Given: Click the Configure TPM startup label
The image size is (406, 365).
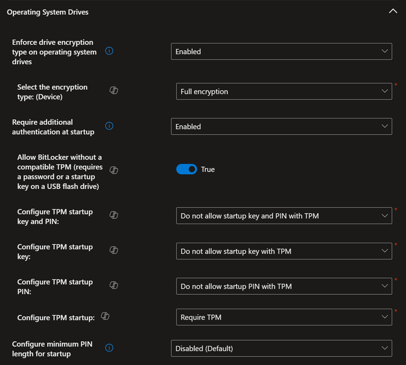Looking at the screenshot, I should coord(56,318).
